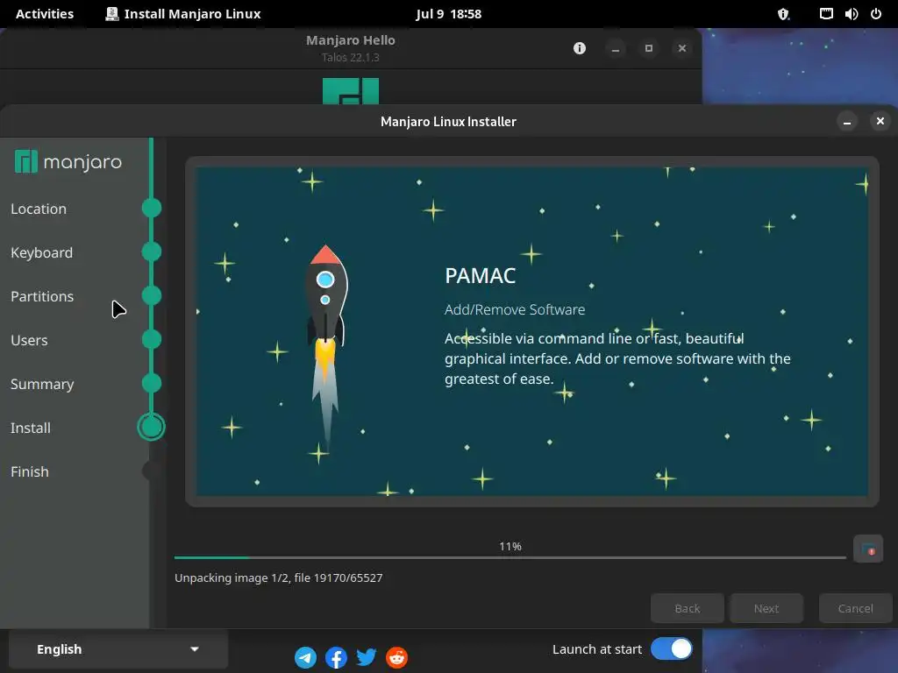
Task: Select the Install step in sidebar
Action: (31, 428)
